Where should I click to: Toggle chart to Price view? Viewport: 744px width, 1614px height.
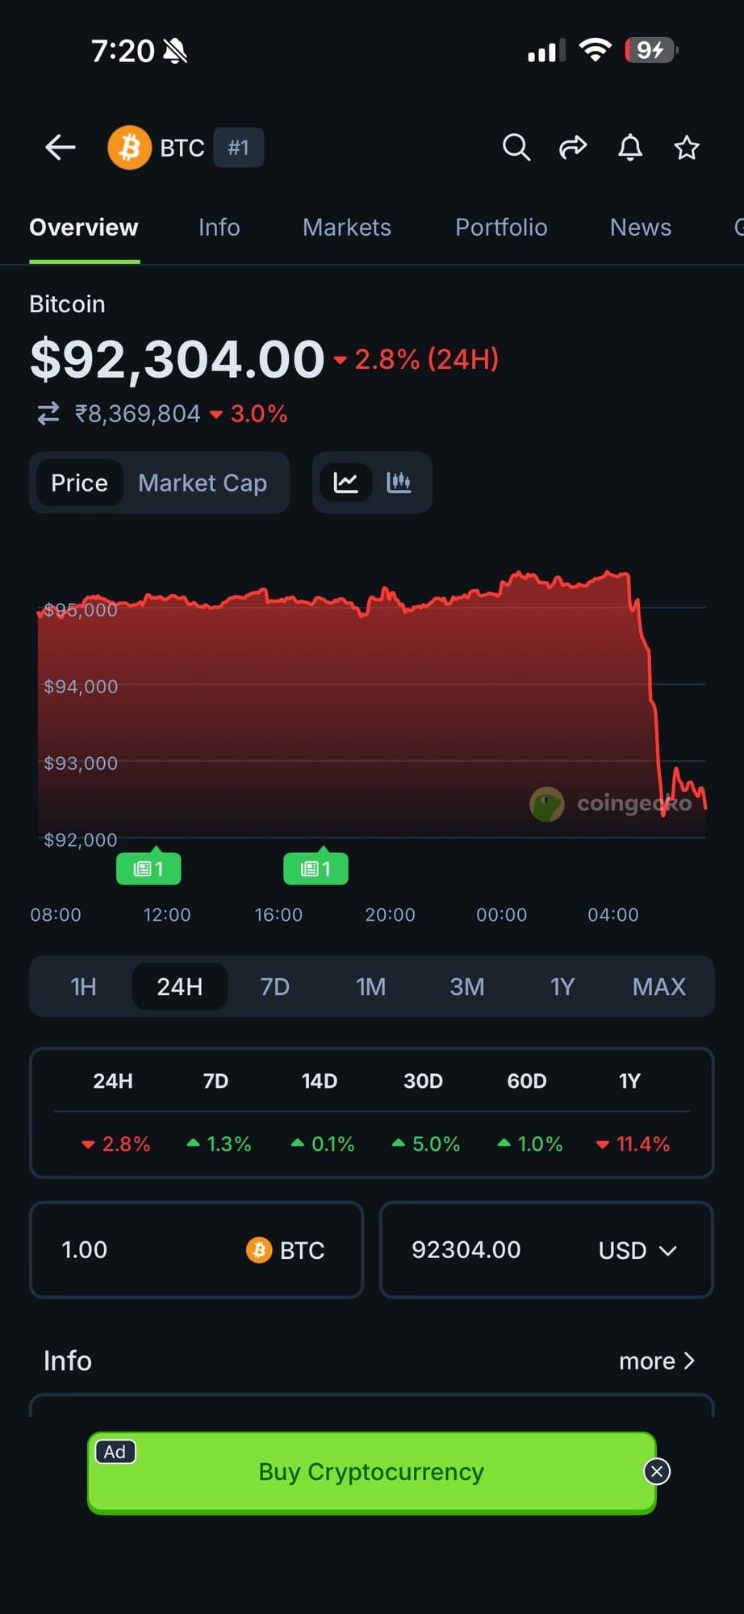(x=79, y=483)
